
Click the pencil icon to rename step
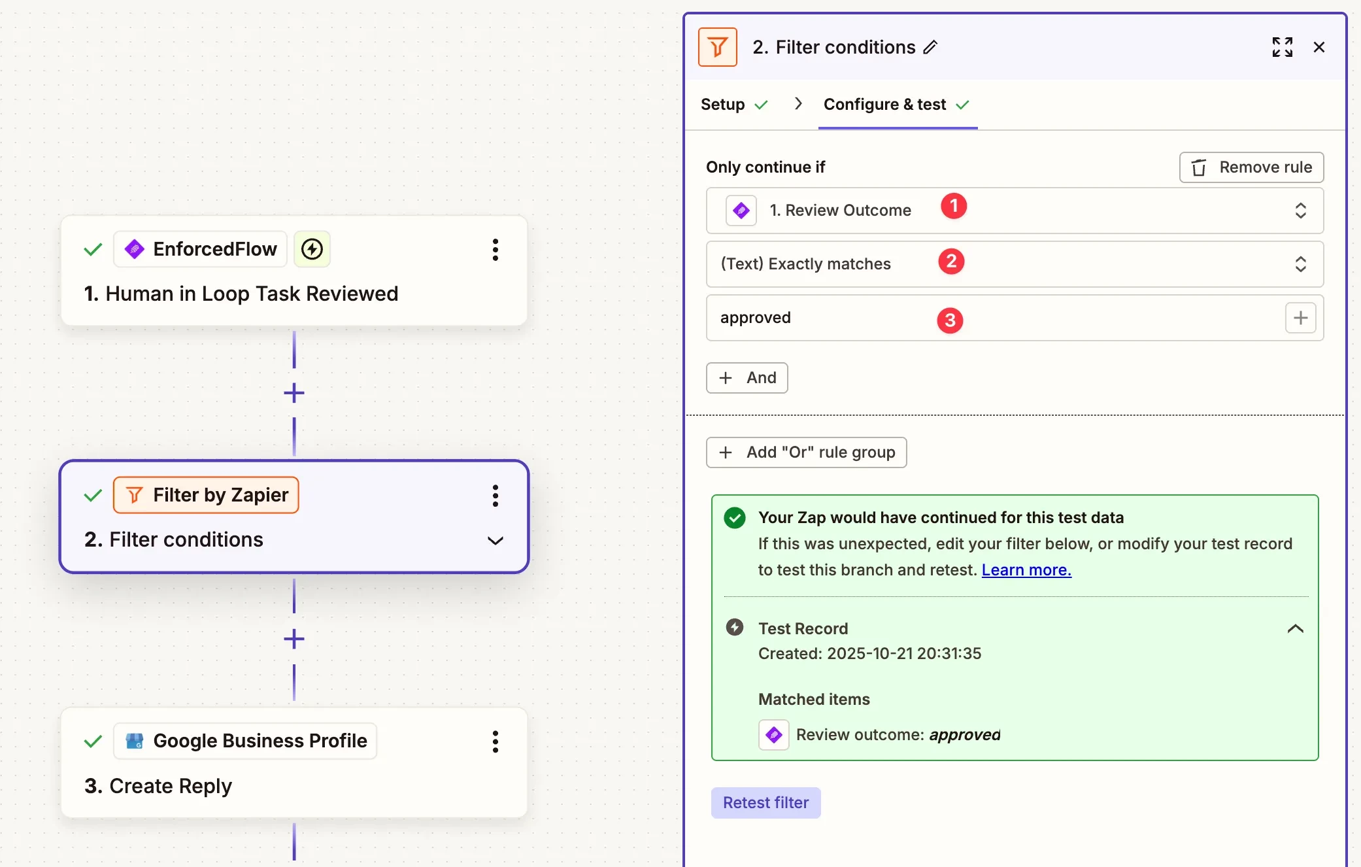pyautogui.click(x=930, y=47)
